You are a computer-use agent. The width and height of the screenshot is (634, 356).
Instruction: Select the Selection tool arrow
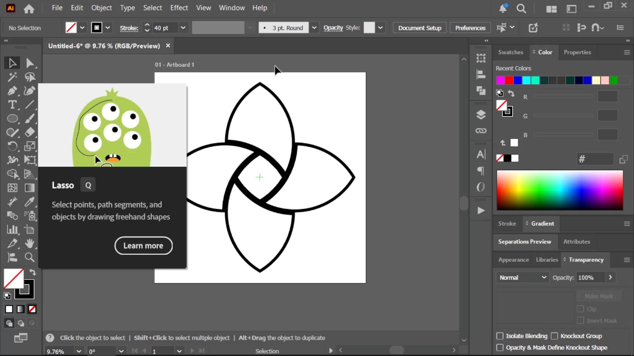click(x=12, y=63)
